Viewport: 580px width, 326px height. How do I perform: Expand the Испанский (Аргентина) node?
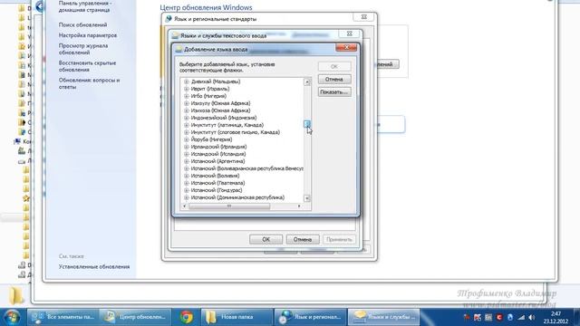point(187,161)
